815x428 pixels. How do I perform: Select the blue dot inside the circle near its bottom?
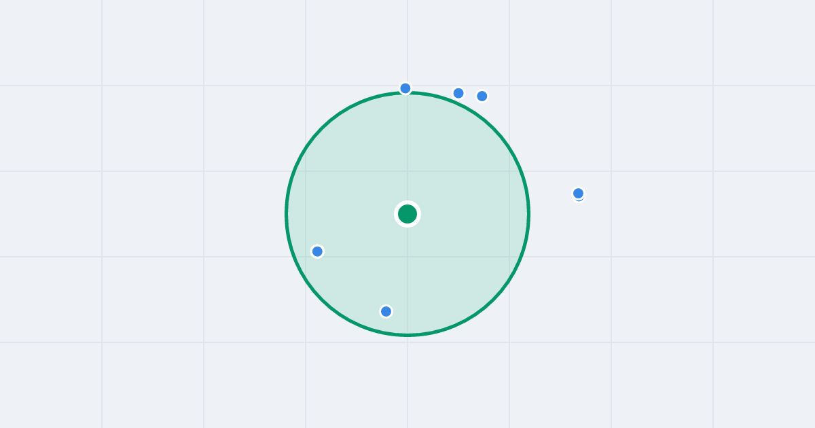click(x=386, y=311)
